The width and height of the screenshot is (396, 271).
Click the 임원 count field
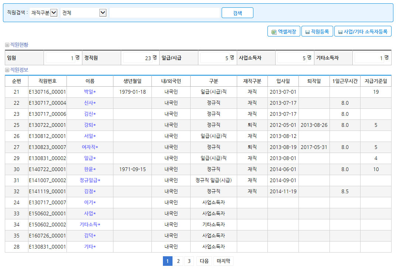pos(60,58)
